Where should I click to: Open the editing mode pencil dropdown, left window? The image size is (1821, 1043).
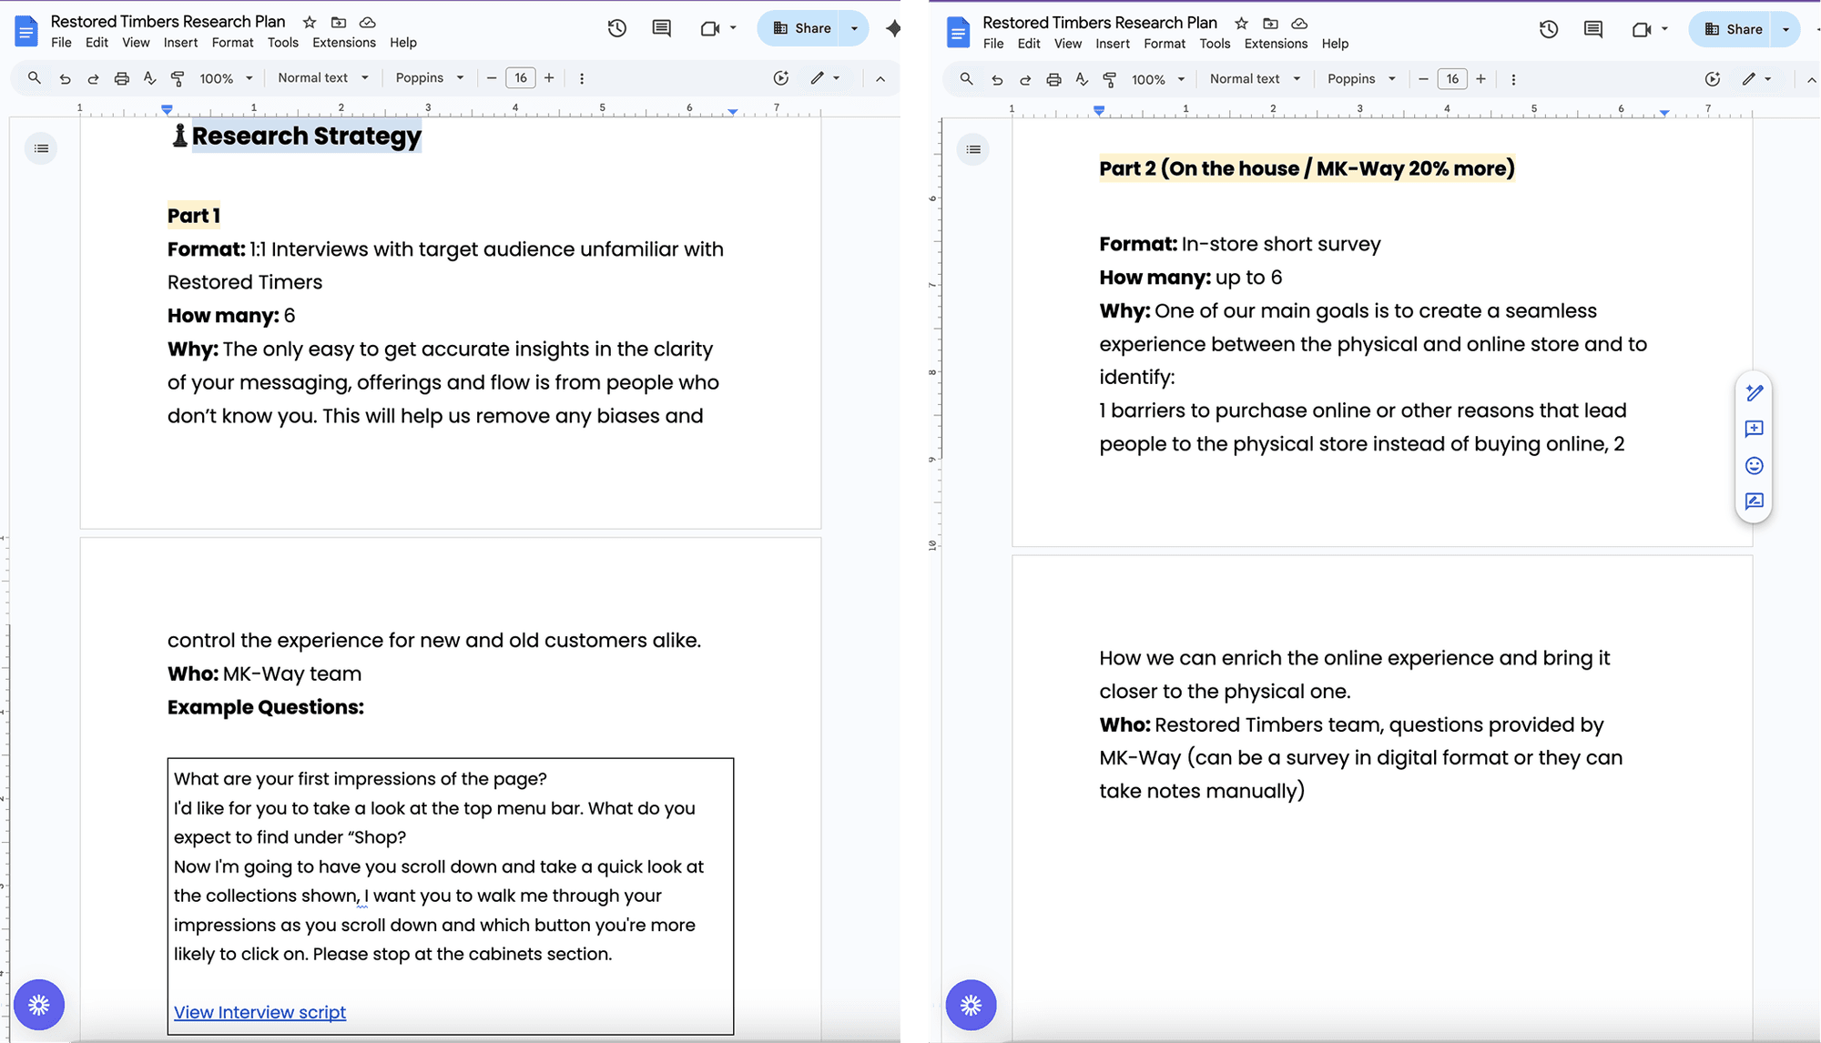click(825, 78)
